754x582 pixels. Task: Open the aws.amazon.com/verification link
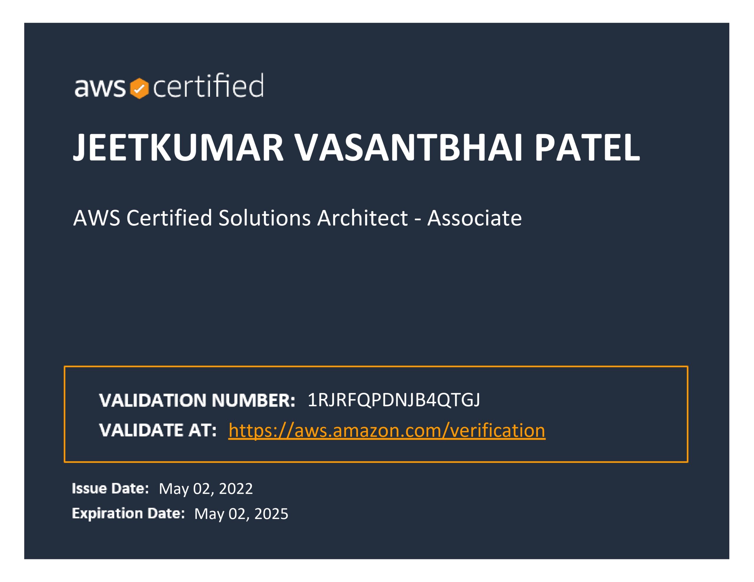pyautogui.click(x=387, y=430)
